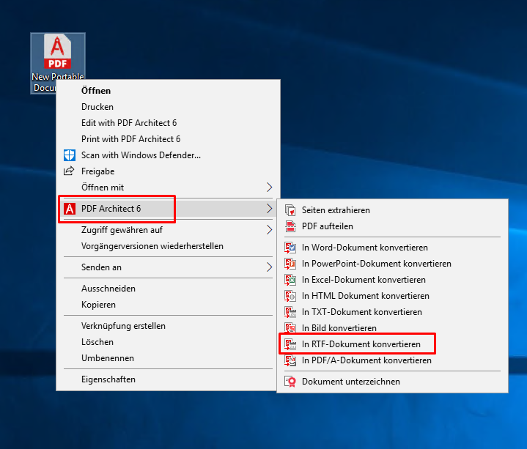Click the Seiten extrahieren pages icon
This screenshot has height=449, width=527.
pyautogui.click(x=290, y=210)
